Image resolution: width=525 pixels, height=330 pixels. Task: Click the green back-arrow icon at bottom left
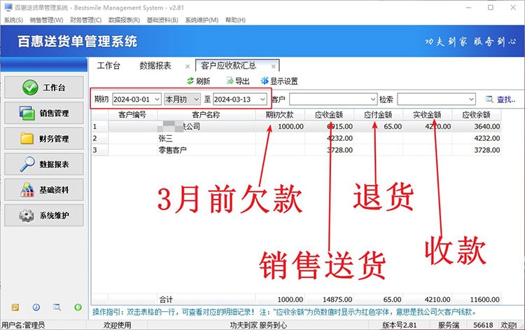(x=78, y=307)
